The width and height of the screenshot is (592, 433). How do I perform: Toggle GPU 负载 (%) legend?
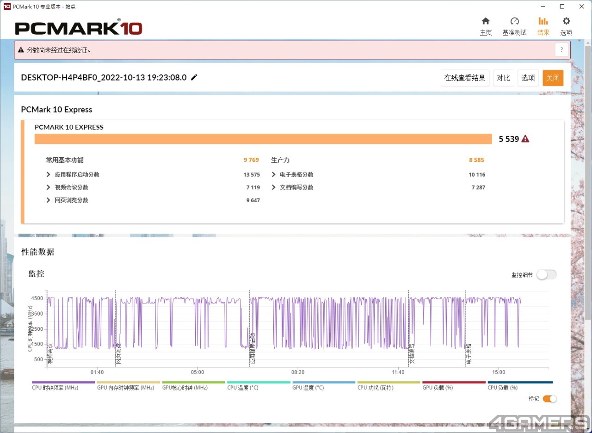(454, 386)
